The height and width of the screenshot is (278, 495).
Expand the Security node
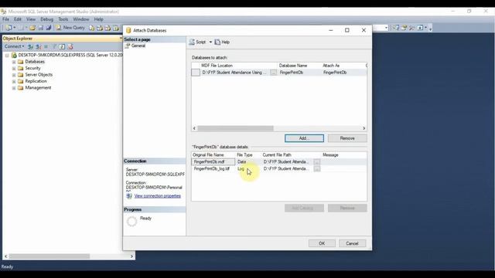14,69
